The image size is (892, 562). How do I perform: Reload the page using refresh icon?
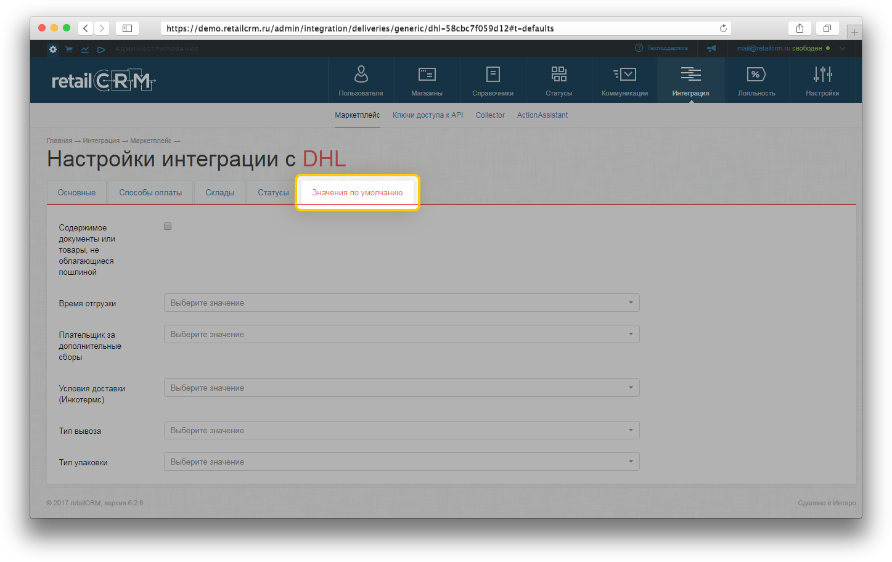pyautogui.click(x=723, y=28)
